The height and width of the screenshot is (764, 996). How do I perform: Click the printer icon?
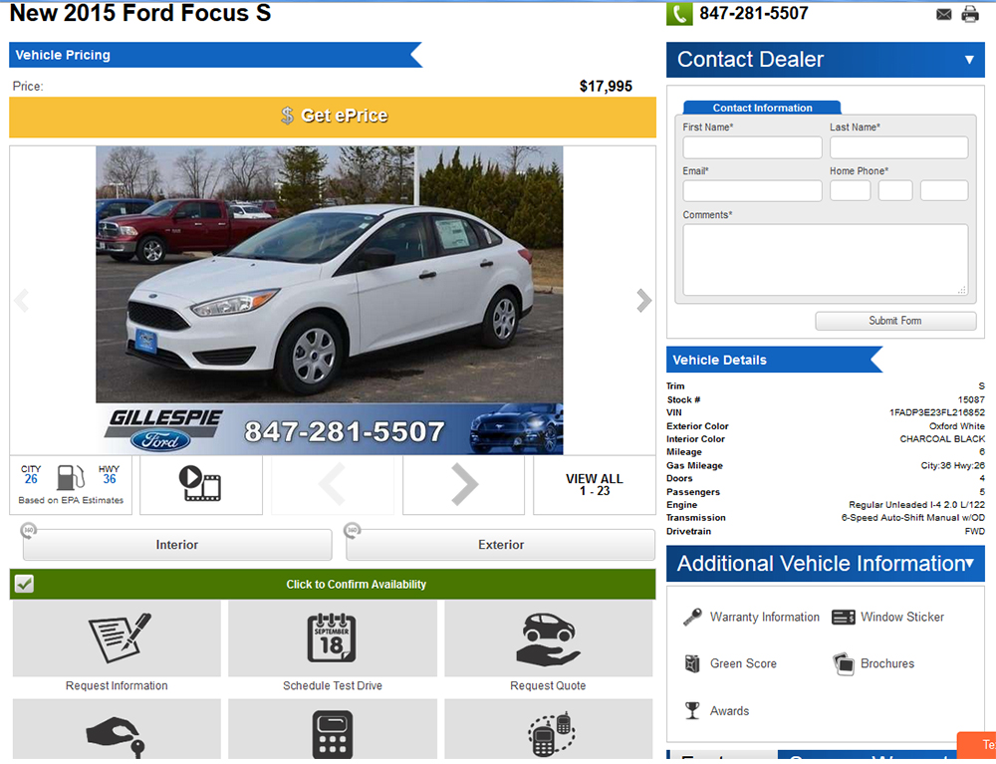pos(970,14)
